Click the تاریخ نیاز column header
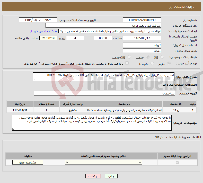 [x=20, y=104]
